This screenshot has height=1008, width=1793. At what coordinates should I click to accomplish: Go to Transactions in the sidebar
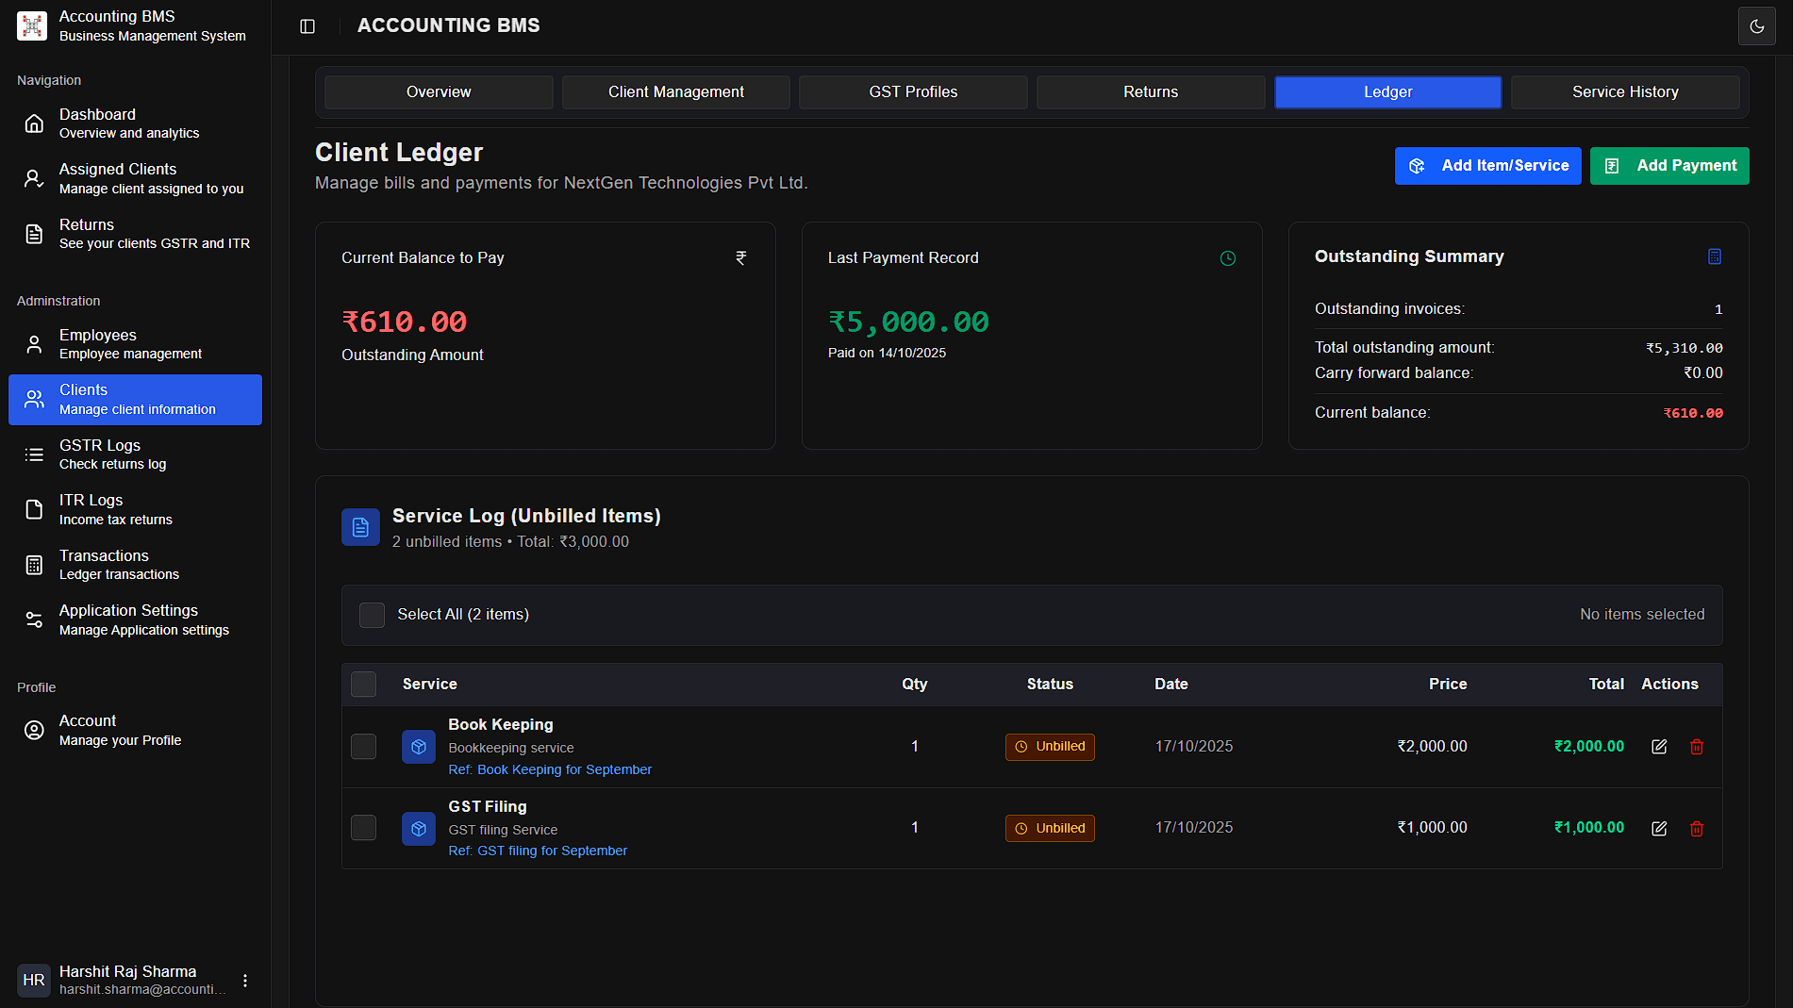pos(104,564)
